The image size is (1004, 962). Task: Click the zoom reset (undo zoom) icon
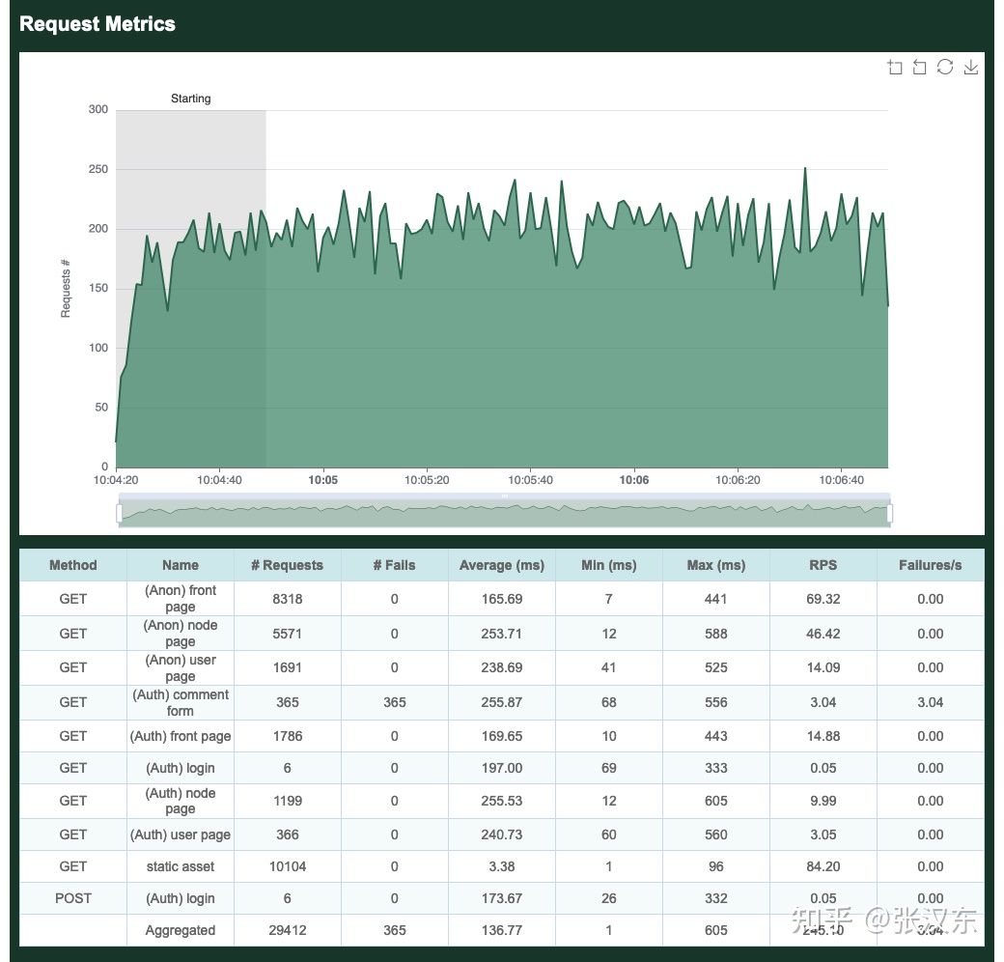pyautogui.click(x=920, y=67)
